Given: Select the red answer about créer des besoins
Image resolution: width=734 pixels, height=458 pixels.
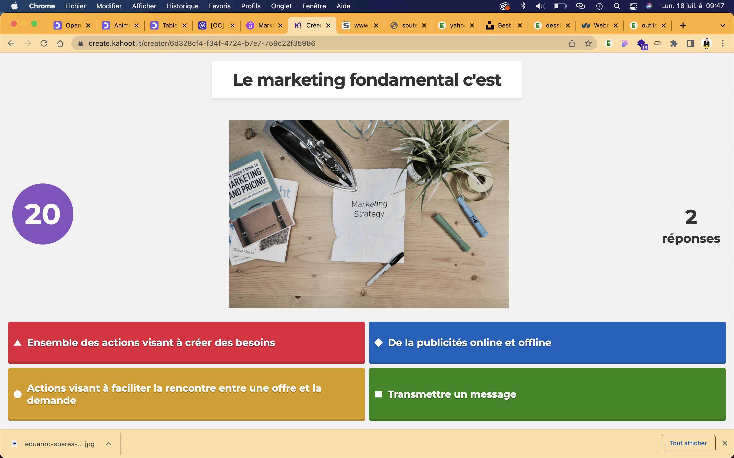Looking at the screenshot, I should pyautogui.click(x=186, y=342).
